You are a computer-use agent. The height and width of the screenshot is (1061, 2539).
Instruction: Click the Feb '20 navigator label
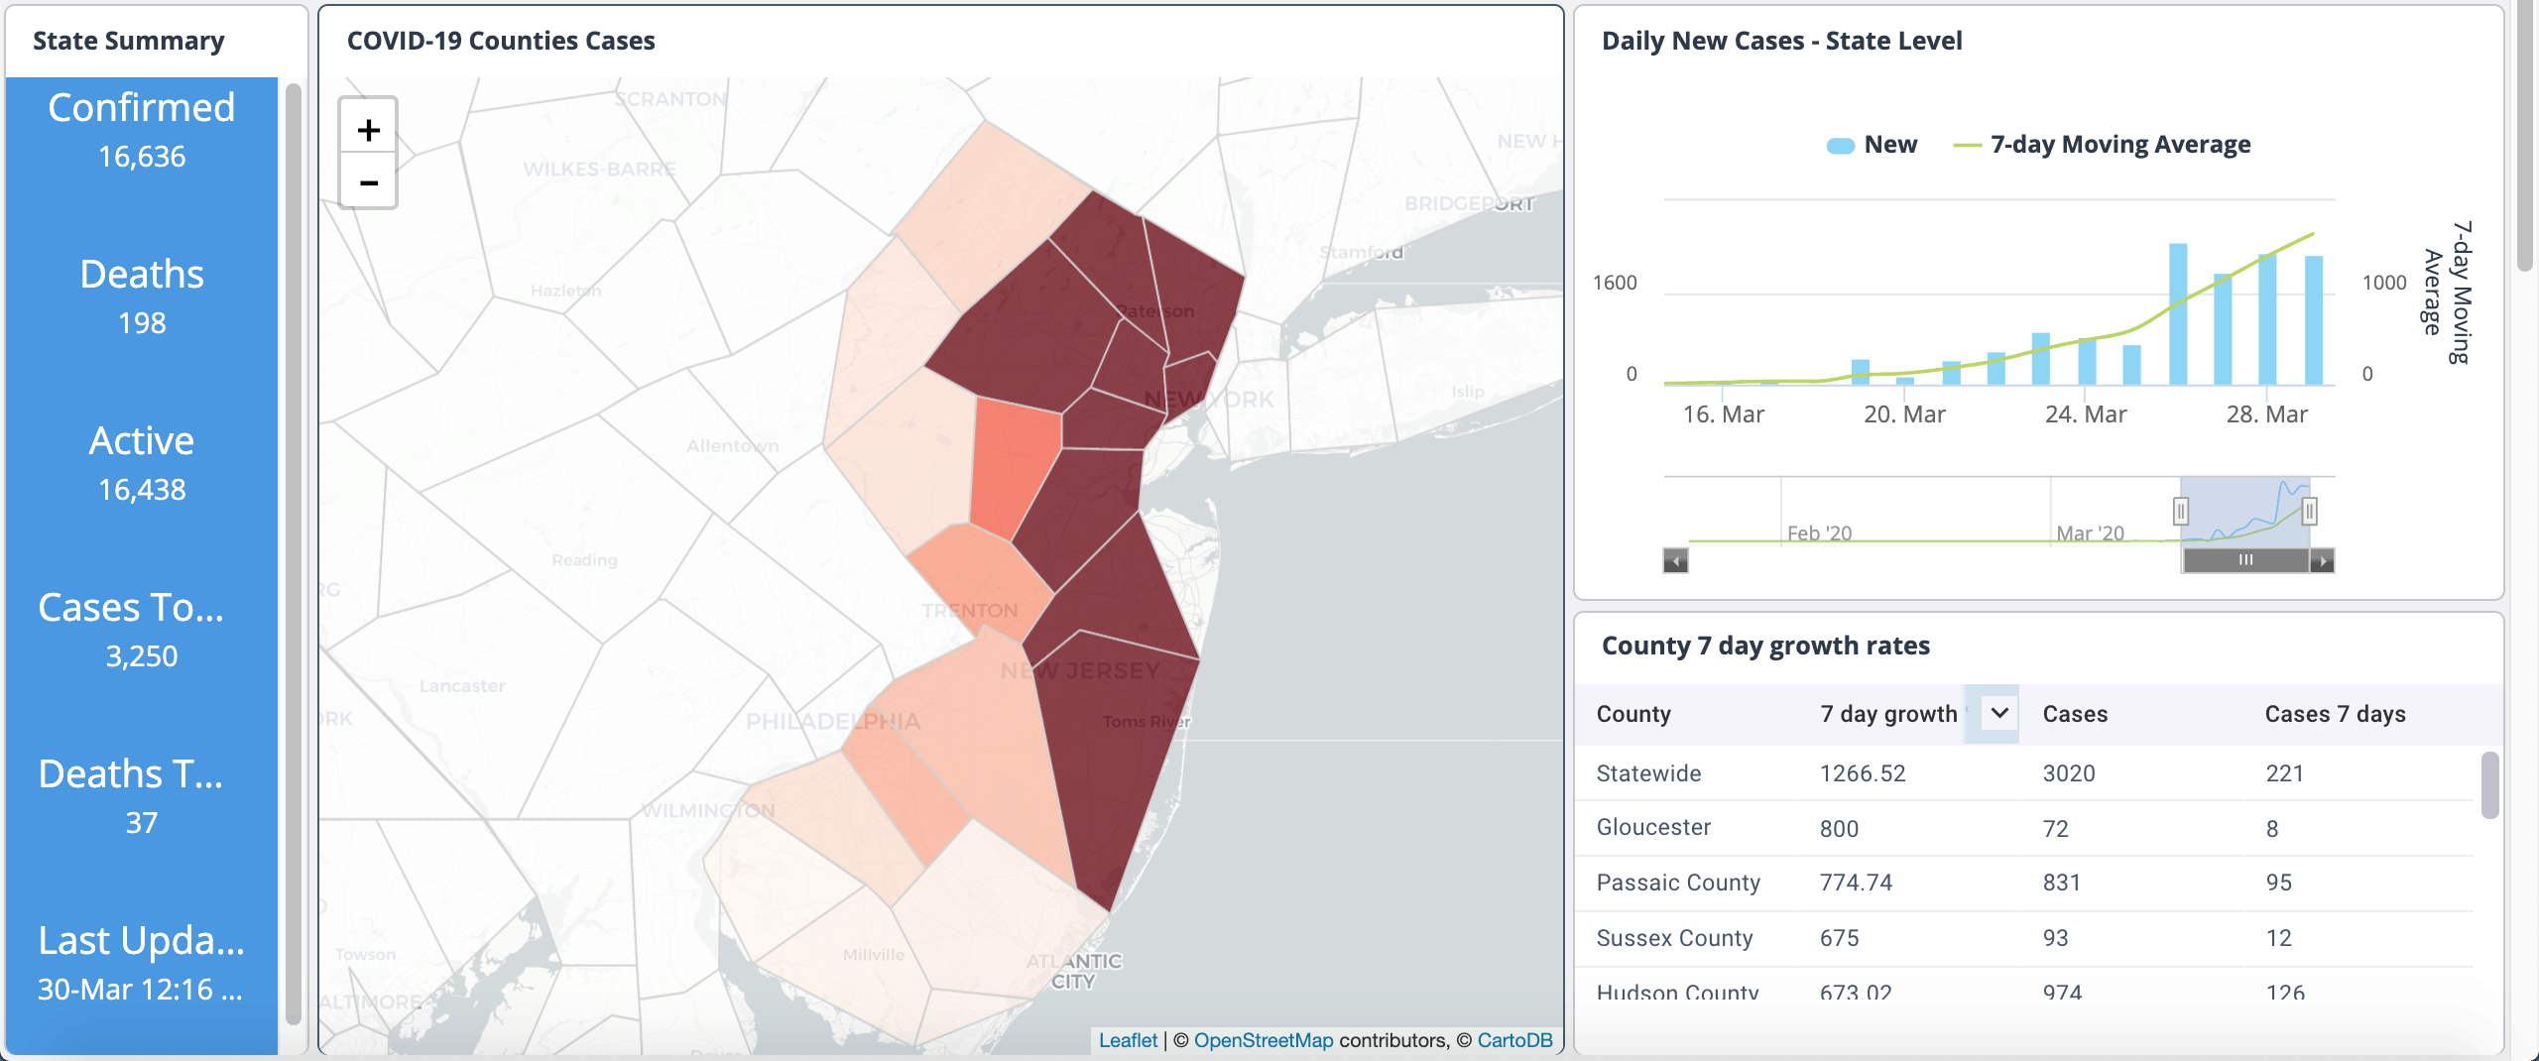[x=1819, y=533]
